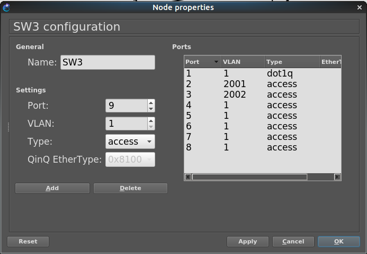This screenshot has height=254, width=367.
Task: Decrease the Port number with down arrow
Action: [x=151, y=109]
